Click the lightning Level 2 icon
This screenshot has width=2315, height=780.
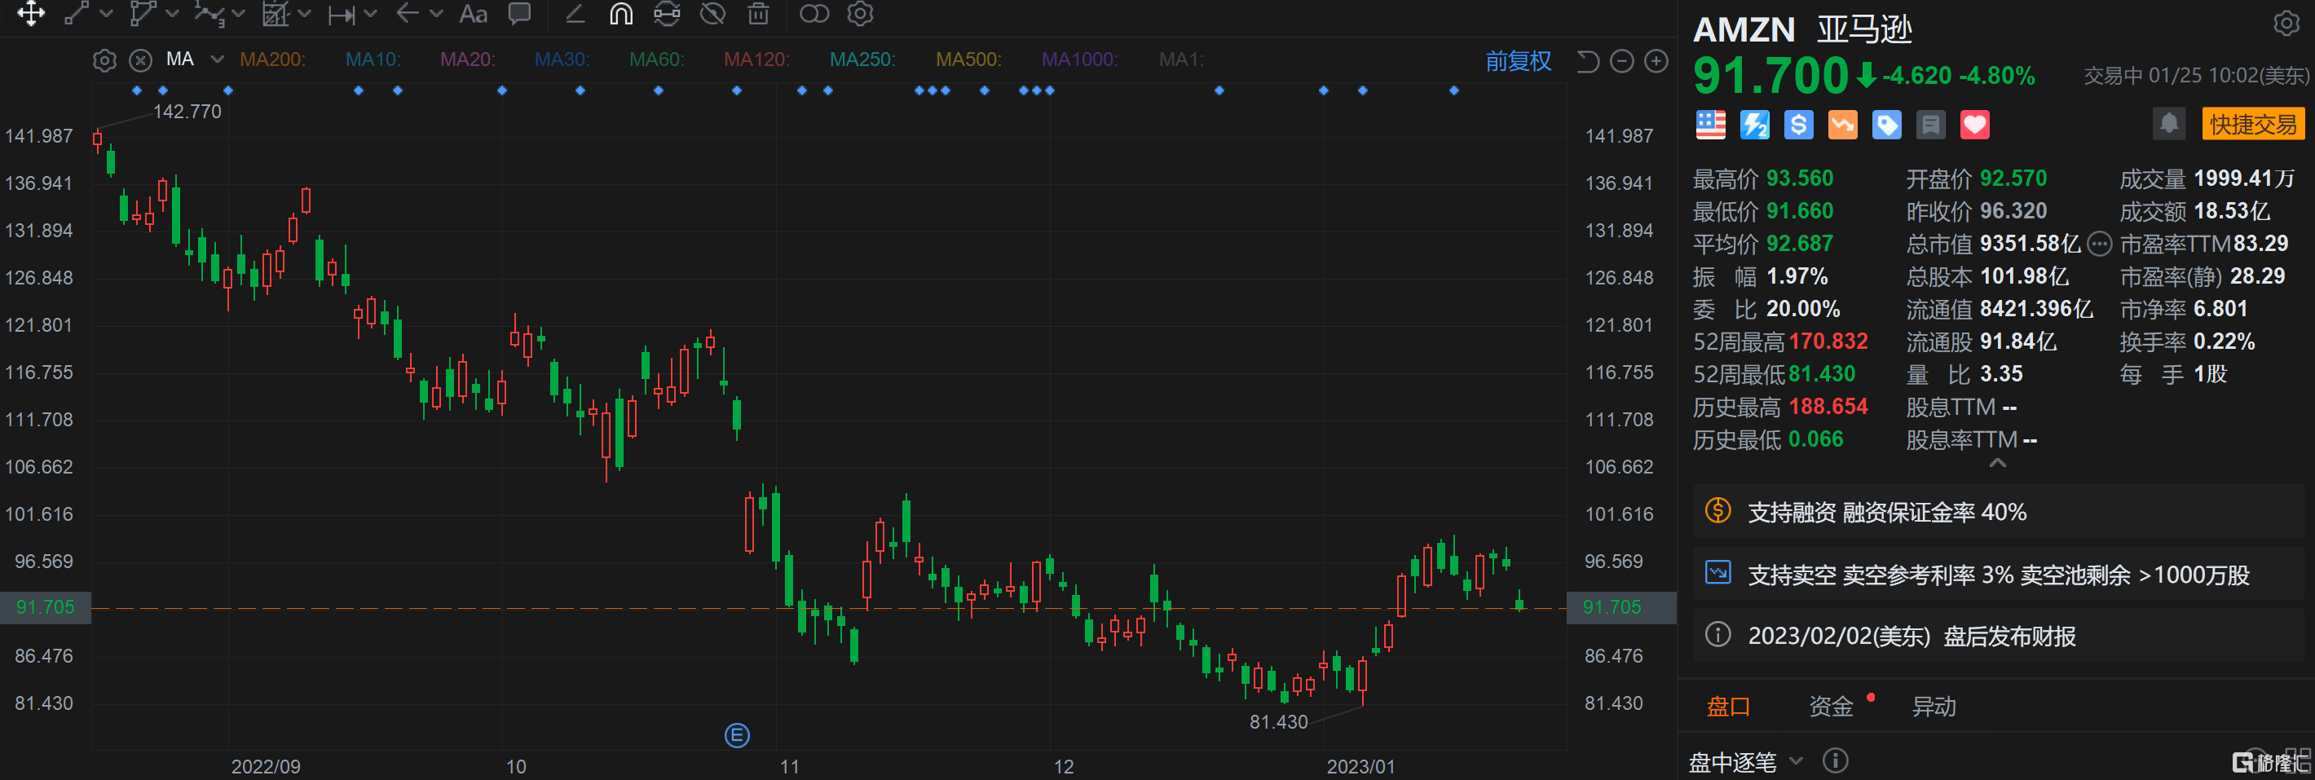pyautogui.click(x=1754, y=125)
